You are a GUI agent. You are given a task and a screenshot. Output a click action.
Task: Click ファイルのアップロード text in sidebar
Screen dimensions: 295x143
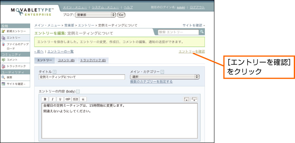(x=18, y=47)
